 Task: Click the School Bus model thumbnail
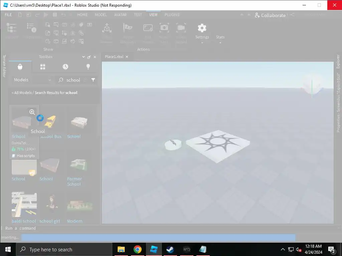50,121
